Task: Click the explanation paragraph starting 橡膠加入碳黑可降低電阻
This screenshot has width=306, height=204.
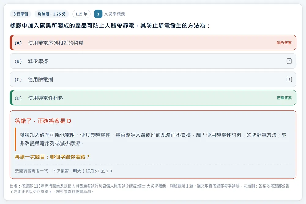Action: pos(153,139)
